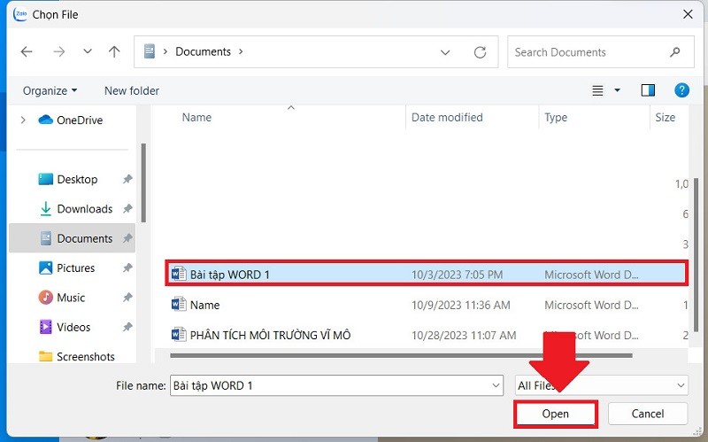Viewport: 708px width, 442px height.
Task: Select Documents in the sidebar
Action: point(73,238)
